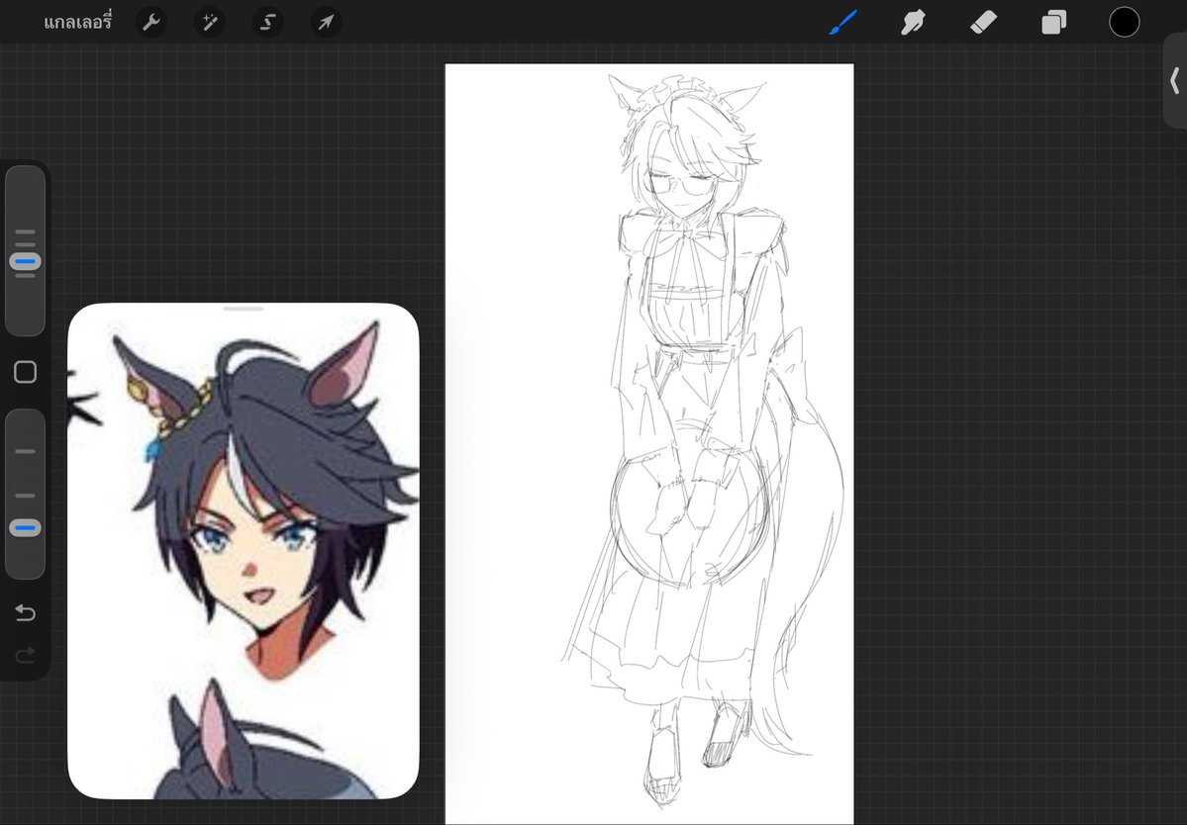Screen dimensions: 1187x825
Task: Select the Brush tool
Action: click(x=843, y=22)
